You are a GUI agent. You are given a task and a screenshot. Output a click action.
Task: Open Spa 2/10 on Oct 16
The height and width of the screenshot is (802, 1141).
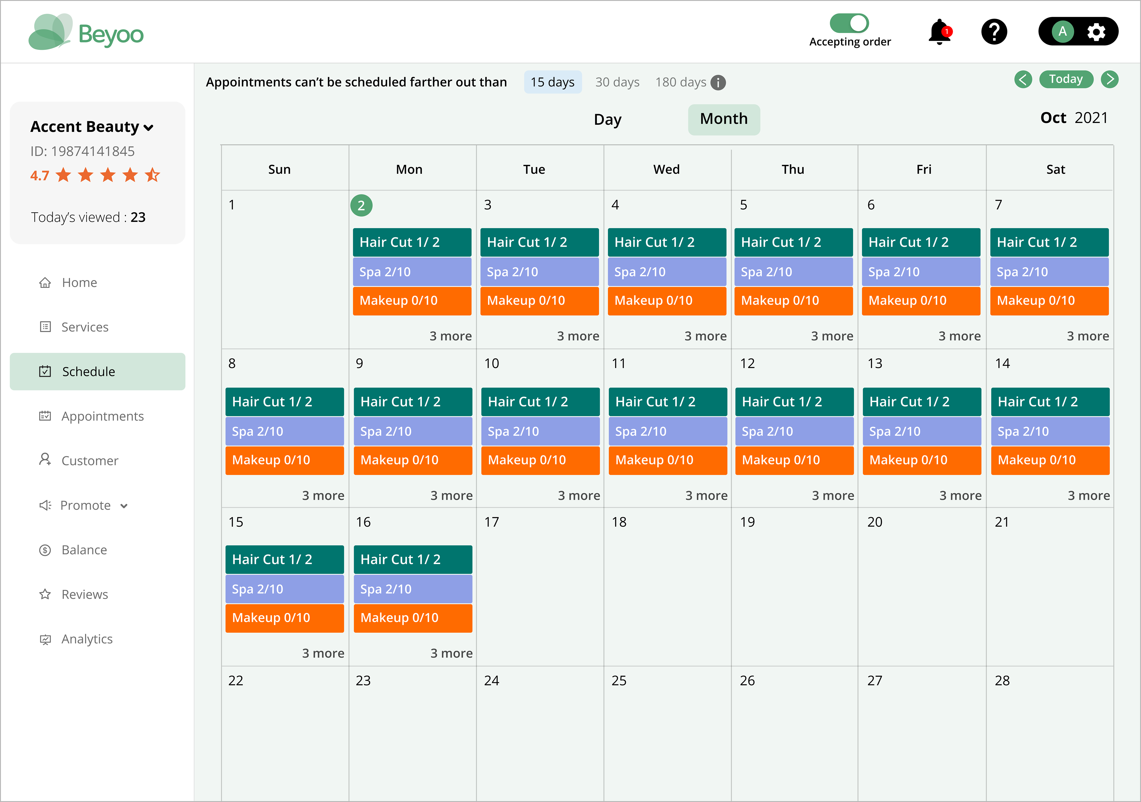click(x=413, y=589)
